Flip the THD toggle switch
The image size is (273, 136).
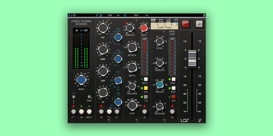coord(90,97)
